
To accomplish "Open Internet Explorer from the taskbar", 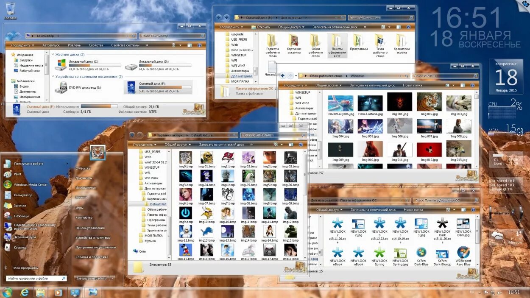I will click(x=25, y=292).
